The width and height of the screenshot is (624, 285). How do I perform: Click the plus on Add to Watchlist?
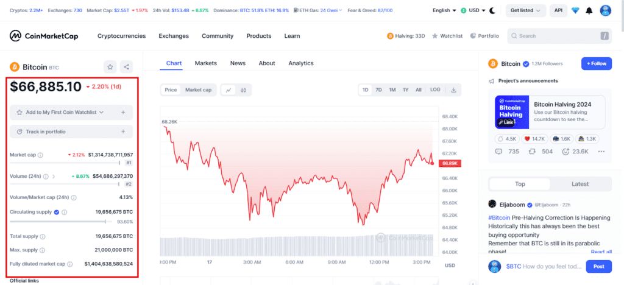coord(123,113)
